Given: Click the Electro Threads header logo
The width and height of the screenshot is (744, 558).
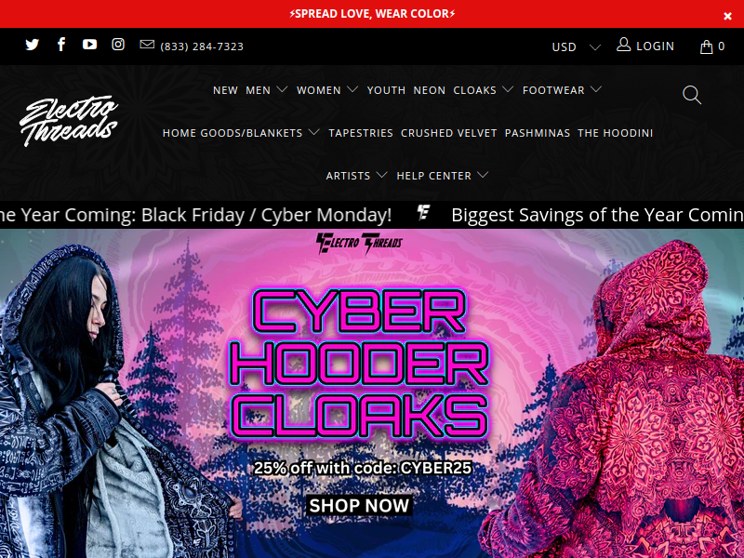Looking at the screenshot, I should tap(69, 121).
